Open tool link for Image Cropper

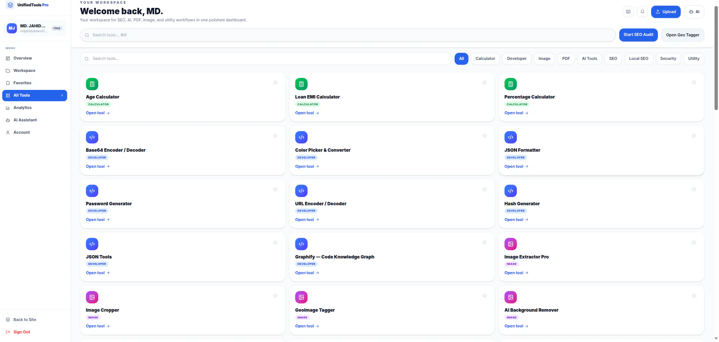tap(98, 326)
